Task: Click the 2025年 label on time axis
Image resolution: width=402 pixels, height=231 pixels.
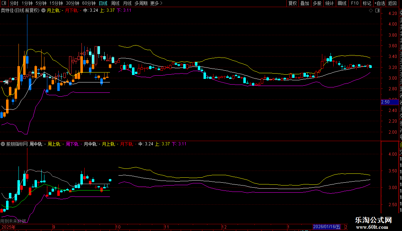Action: pyautogui.click(x=9, y=227)
